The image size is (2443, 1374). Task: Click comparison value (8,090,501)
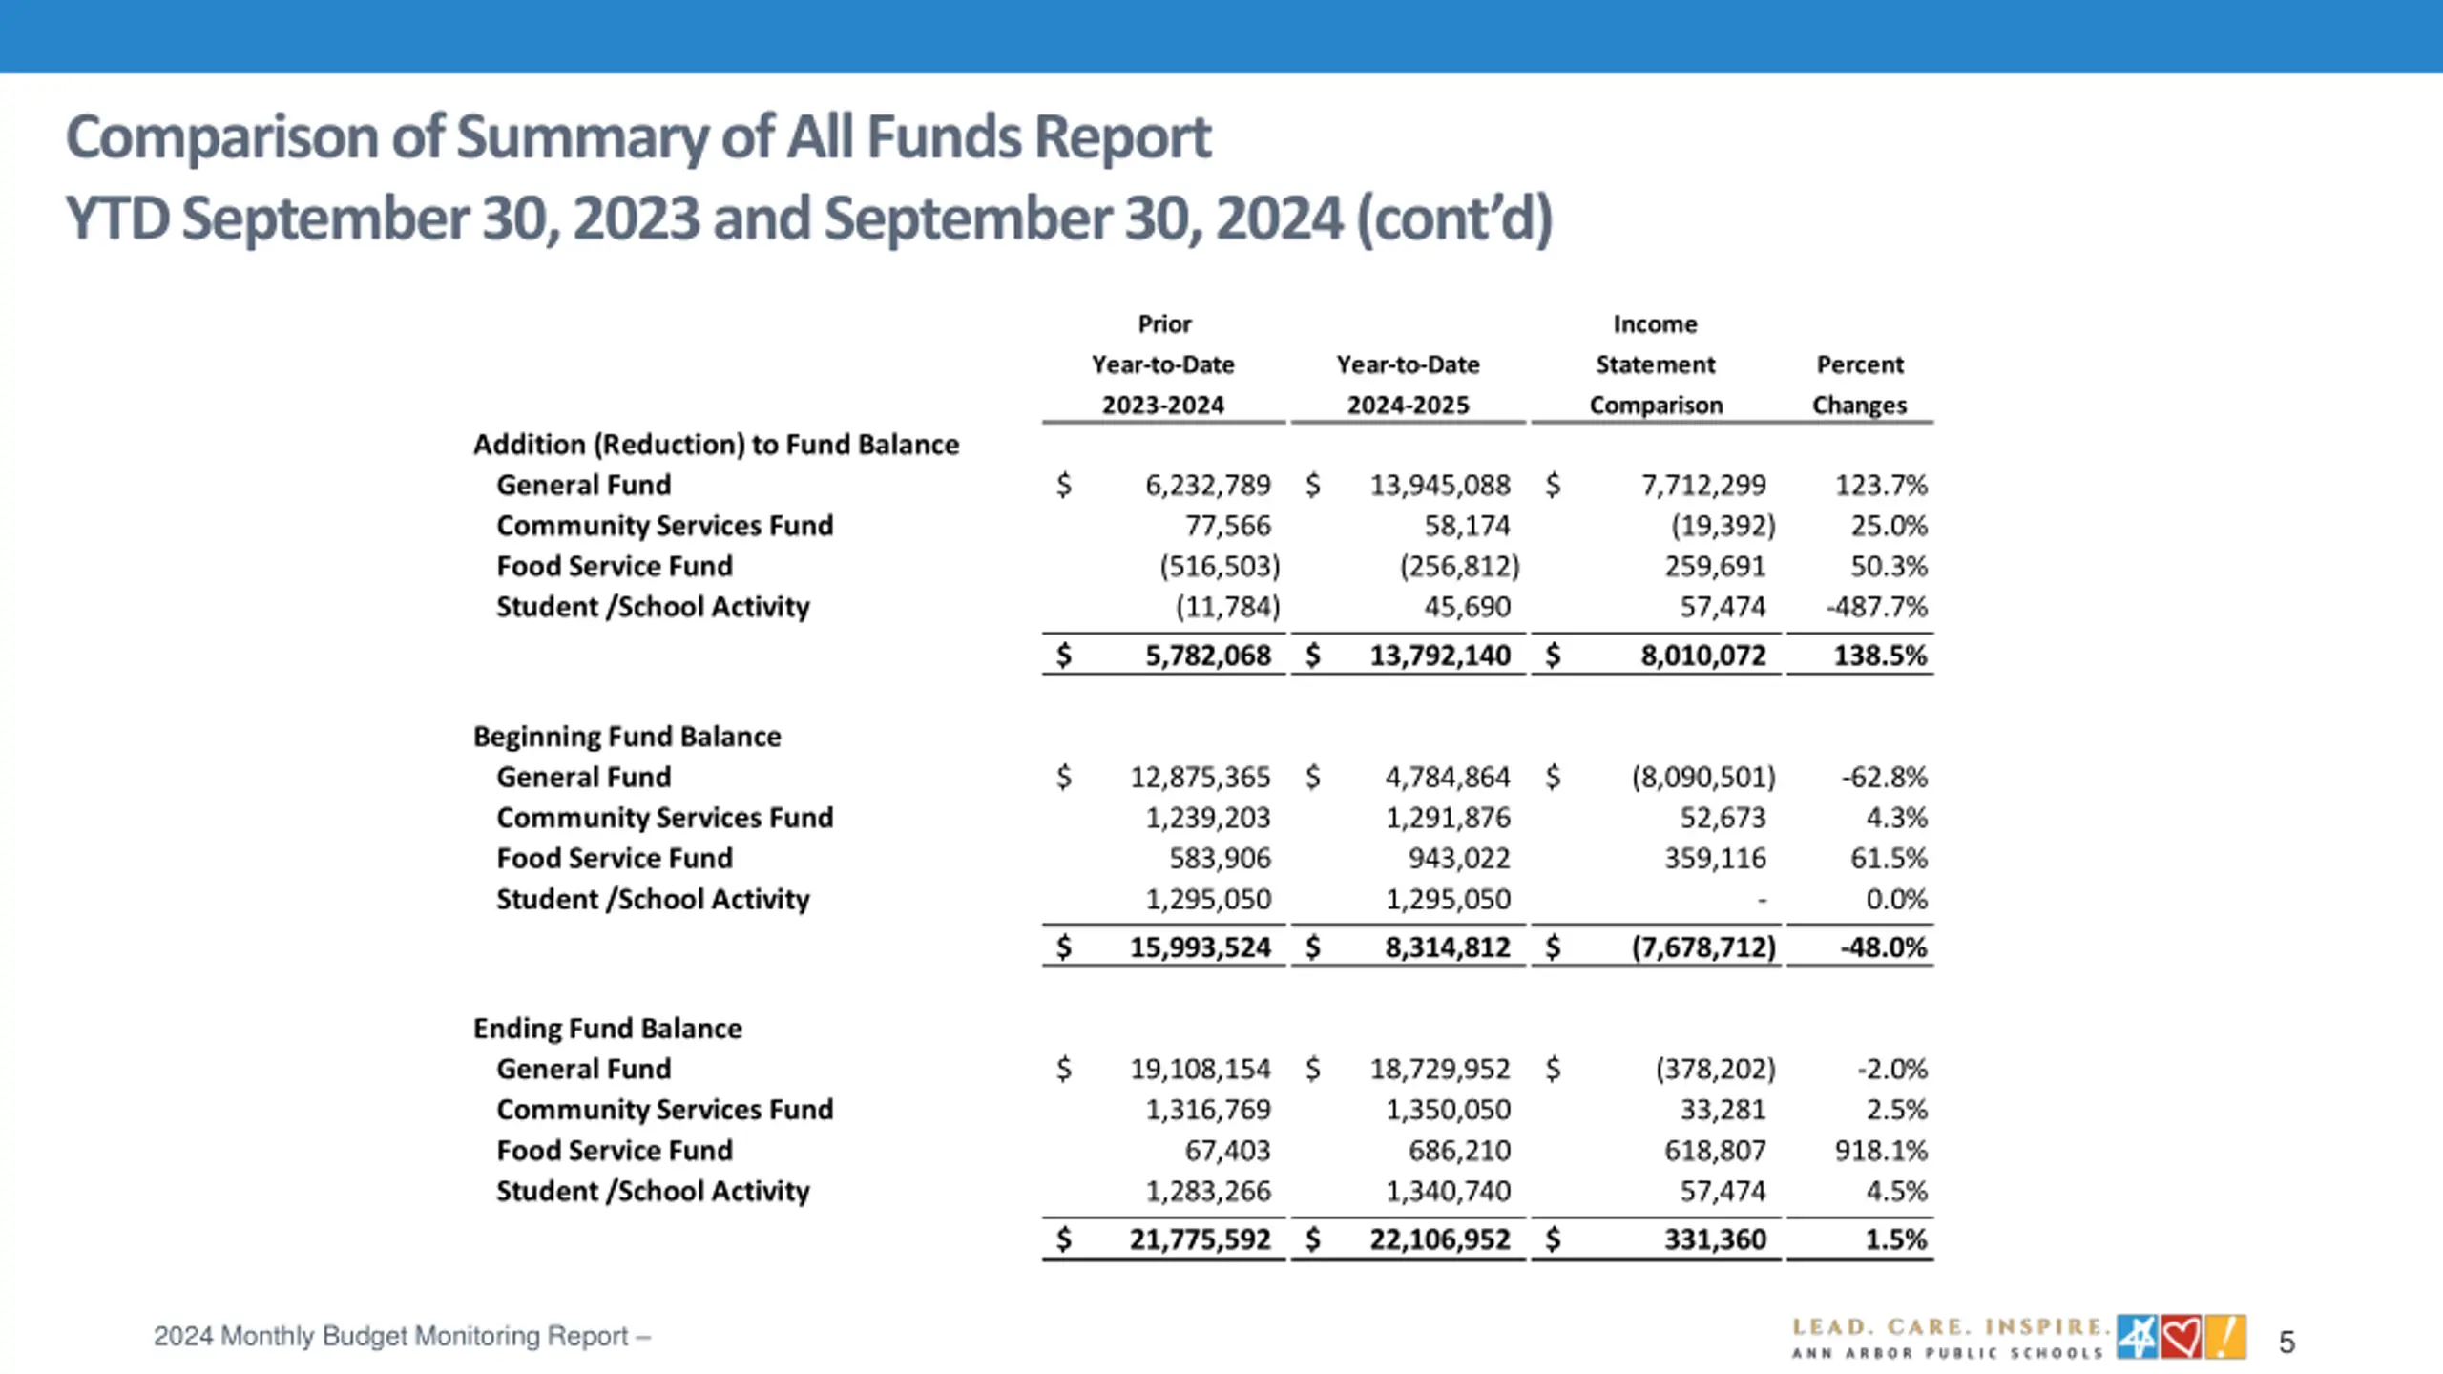pyautogui.click(x=1703, y=778)
